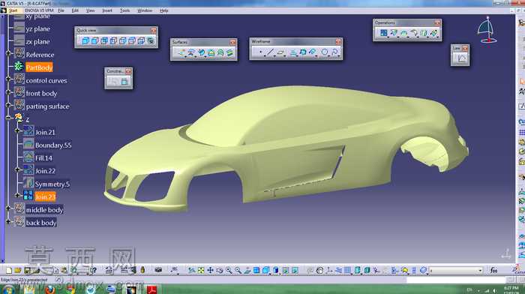The image size is (525, 294).
Task: Open Firefox from the Windows taskbar
Action: [50, 289]
